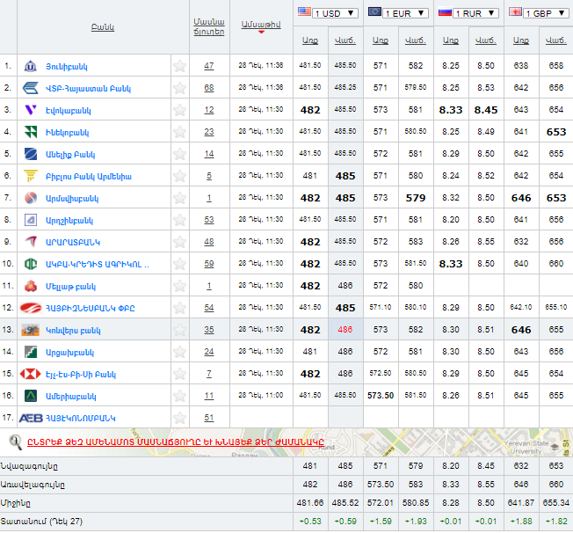Click the AEB Armeconombank logo
Screen dimensions: 573x533
(31, 418)
